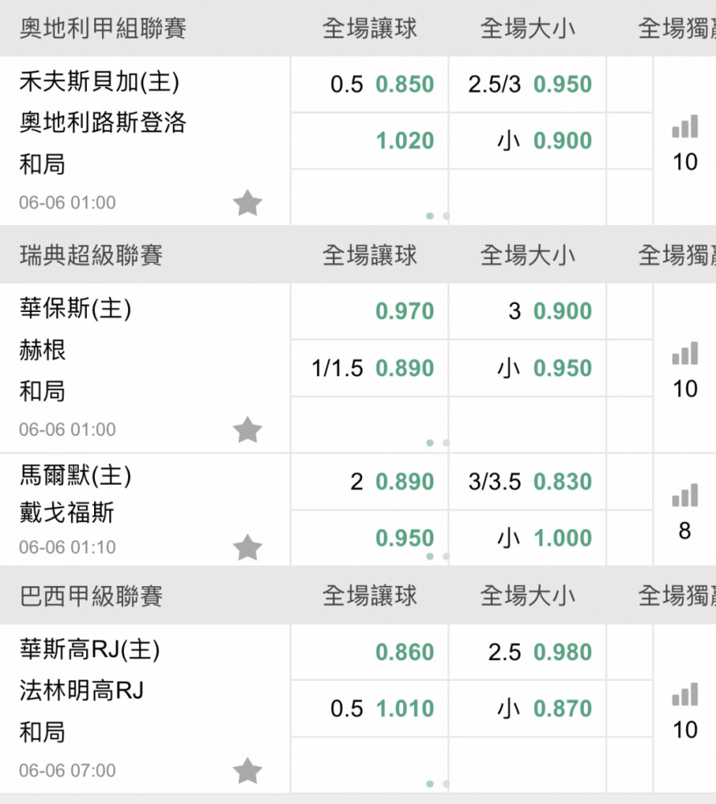Select 法林明高RJ handicap 0.5 odds 1.010

[x=369, y=708]
